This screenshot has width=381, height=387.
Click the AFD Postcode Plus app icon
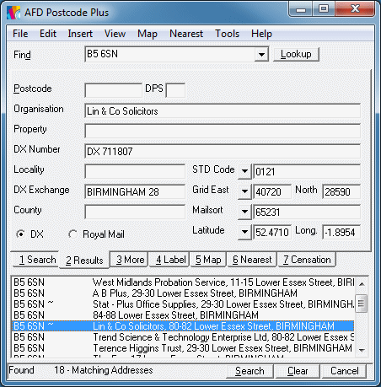click(13, 13)
